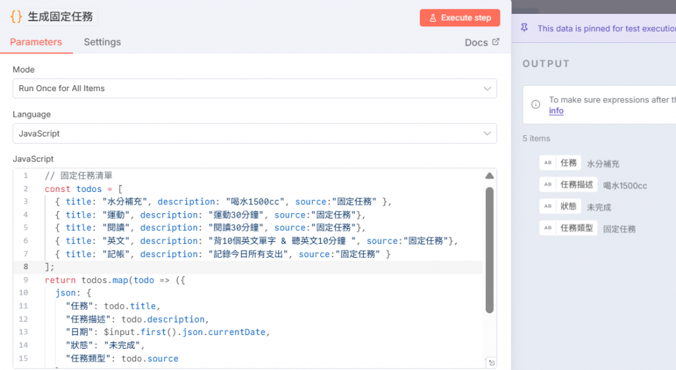The width and height of the screenshot is (676, 370).
Task: Click code line 1 comment 固定任務清單
Action: [x=79, y=175]
